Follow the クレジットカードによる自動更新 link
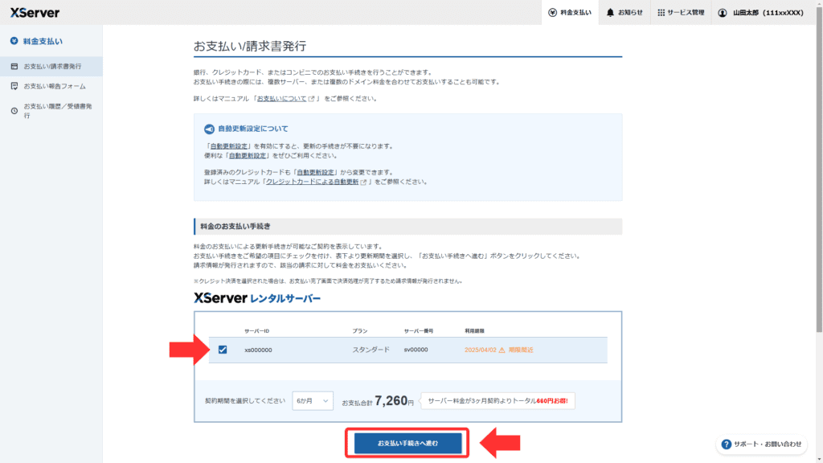Image resolution: width=823 pixels, height=463 pixels. 313,182
